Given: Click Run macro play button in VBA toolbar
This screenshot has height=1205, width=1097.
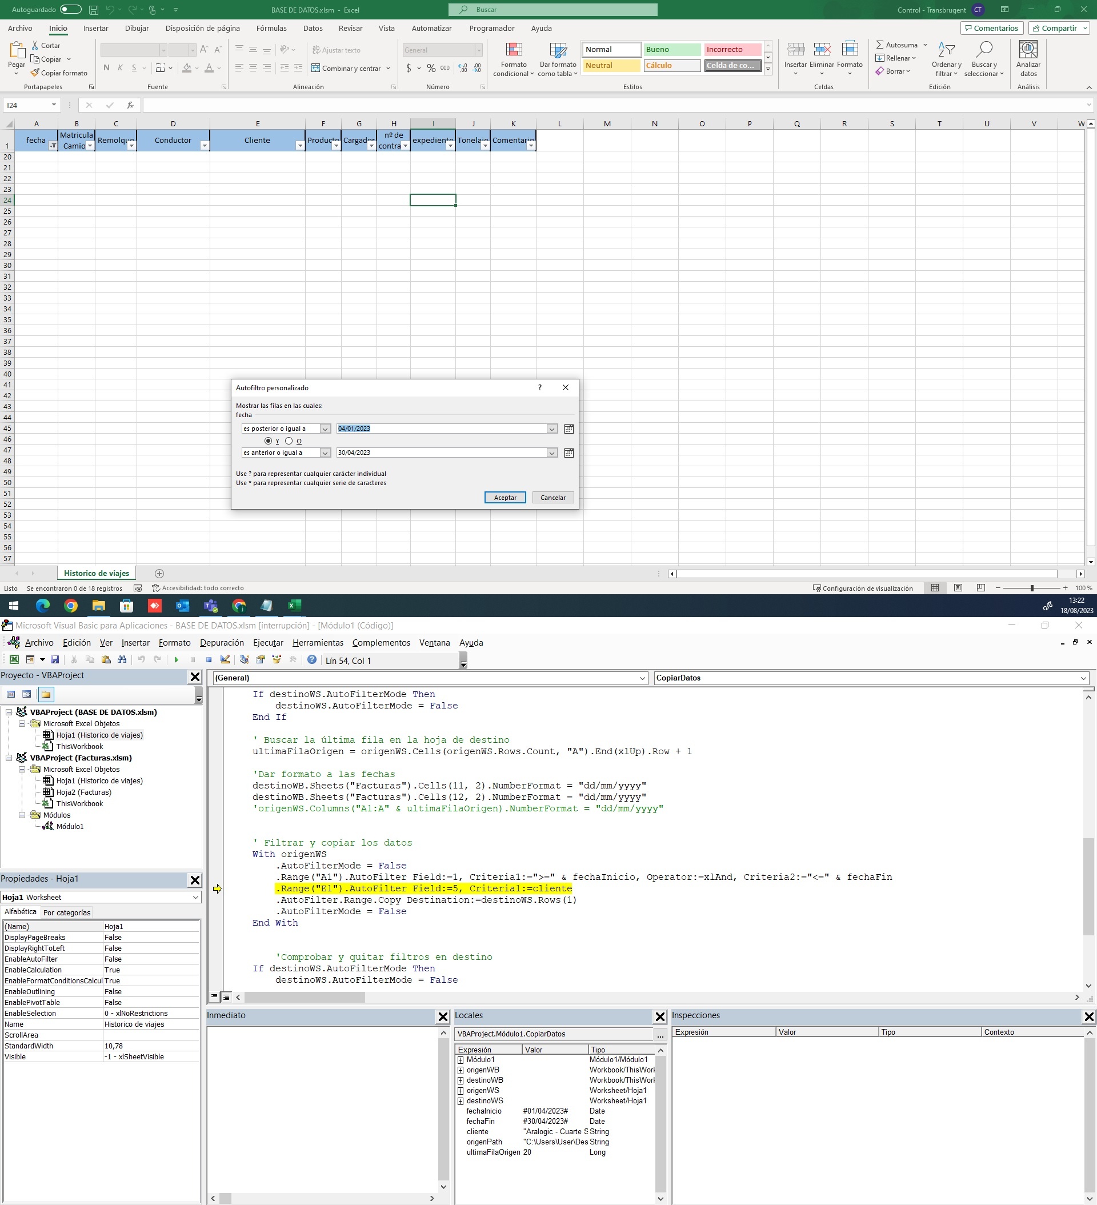Looking at the screenshot, I should coord(177,660).
